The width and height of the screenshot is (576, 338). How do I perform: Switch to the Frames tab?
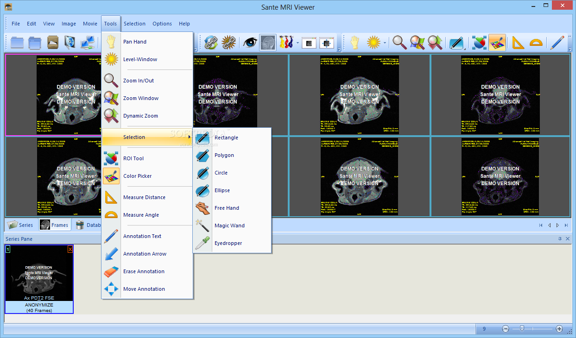55,225
